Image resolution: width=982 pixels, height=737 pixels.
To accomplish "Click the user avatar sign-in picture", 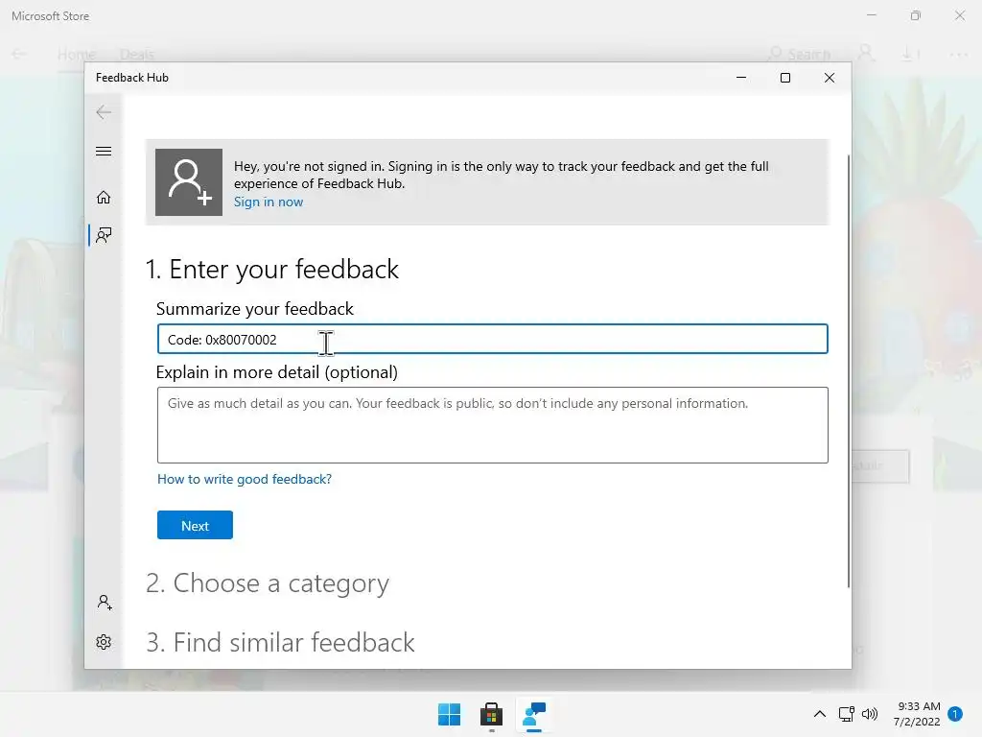I will (189, 181).
